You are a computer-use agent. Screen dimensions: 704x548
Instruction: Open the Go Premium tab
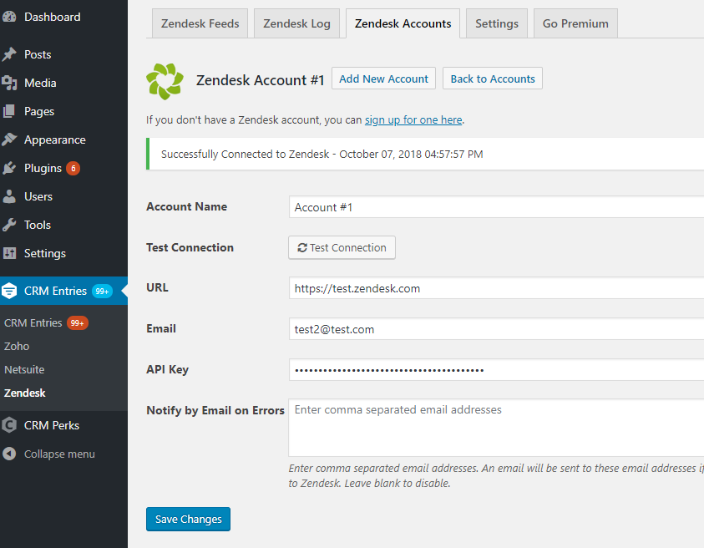tap(575, 23)
